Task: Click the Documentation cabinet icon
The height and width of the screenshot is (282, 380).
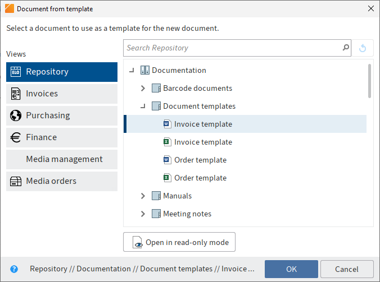Action: (x=145, y=70)
